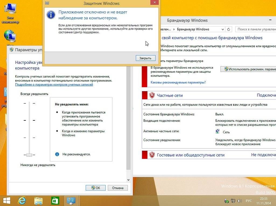The image size is (276, 206).
Task: Click the 'Входящие подключения:' label
Action: [x=162, y=121]
